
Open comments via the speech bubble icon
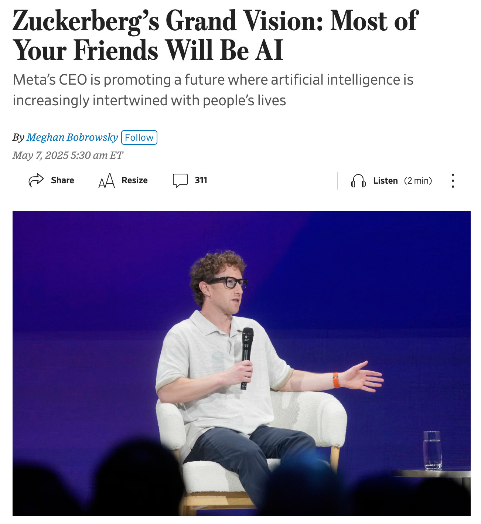pyautogui.click(x=180, y=180)
